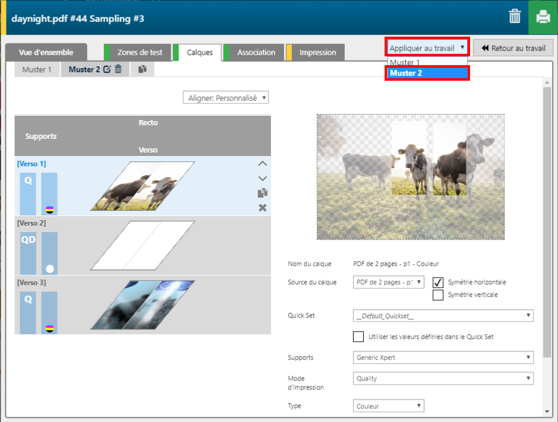
Task: Click the edit icon on Muster 2 tab
Action: (x=107, y=69)
